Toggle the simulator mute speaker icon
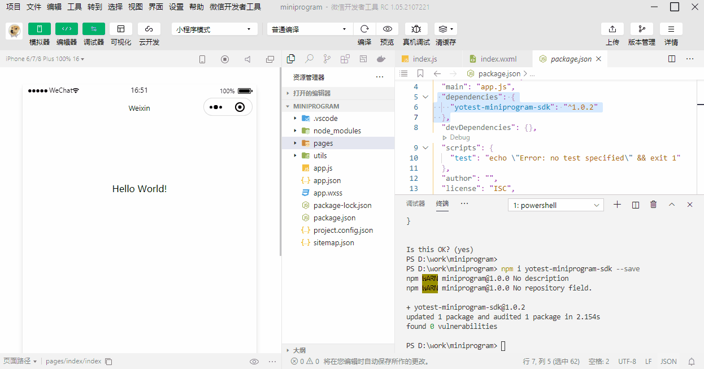 point(247,59)
